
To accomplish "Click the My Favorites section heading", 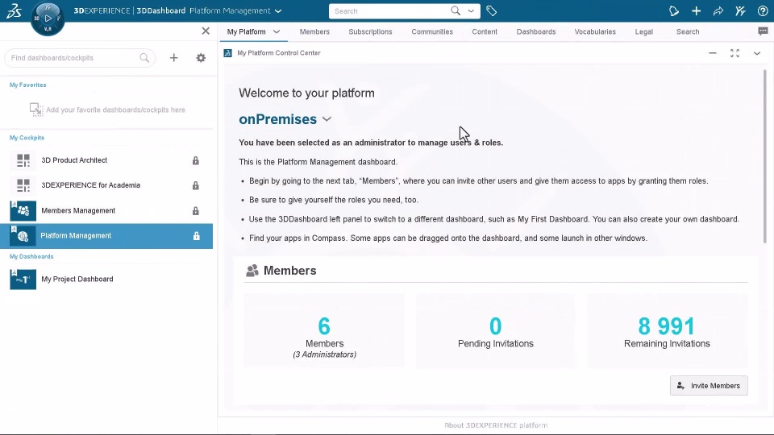I will pos(27,85).
